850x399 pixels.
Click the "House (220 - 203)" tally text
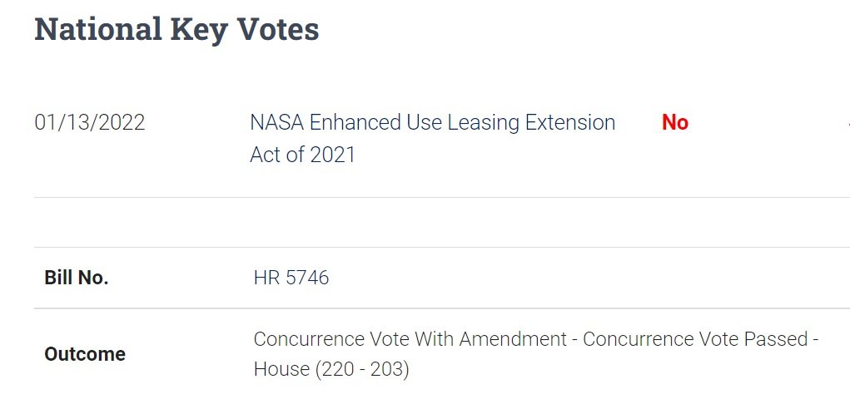pos(331,369)
